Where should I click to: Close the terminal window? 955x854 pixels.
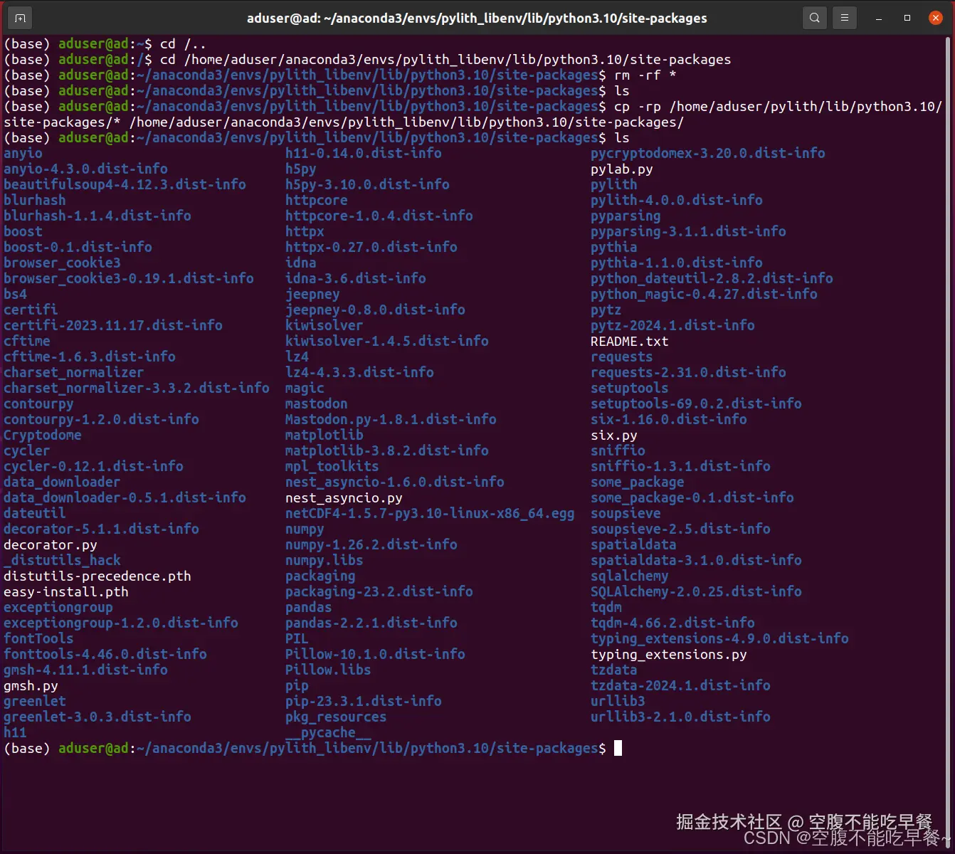936,18
